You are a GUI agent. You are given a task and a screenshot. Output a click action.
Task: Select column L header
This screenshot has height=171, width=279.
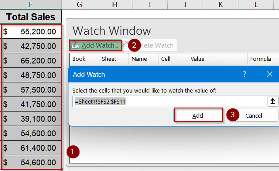pyautogui.click(x=256, y=4)
